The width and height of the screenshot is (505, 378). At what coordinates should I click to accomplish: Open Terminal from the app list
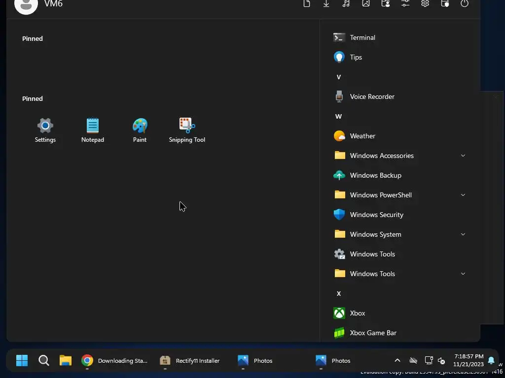pyautogui.click(x=399, y=37)
